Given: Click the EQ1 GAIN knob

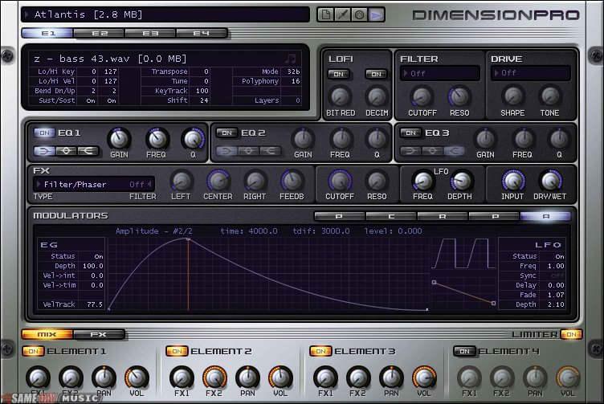Looking at the screenshot, I should tap(119, 139).
